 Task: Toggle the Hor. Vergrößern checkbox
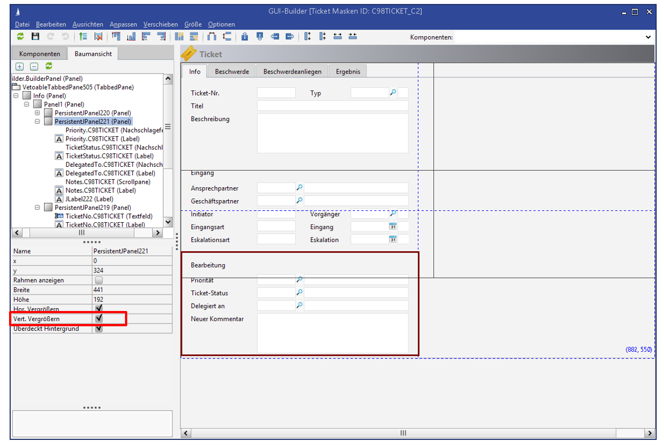point(99,309)
